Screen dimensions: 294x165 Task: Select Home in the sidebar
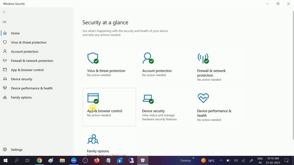15,33
